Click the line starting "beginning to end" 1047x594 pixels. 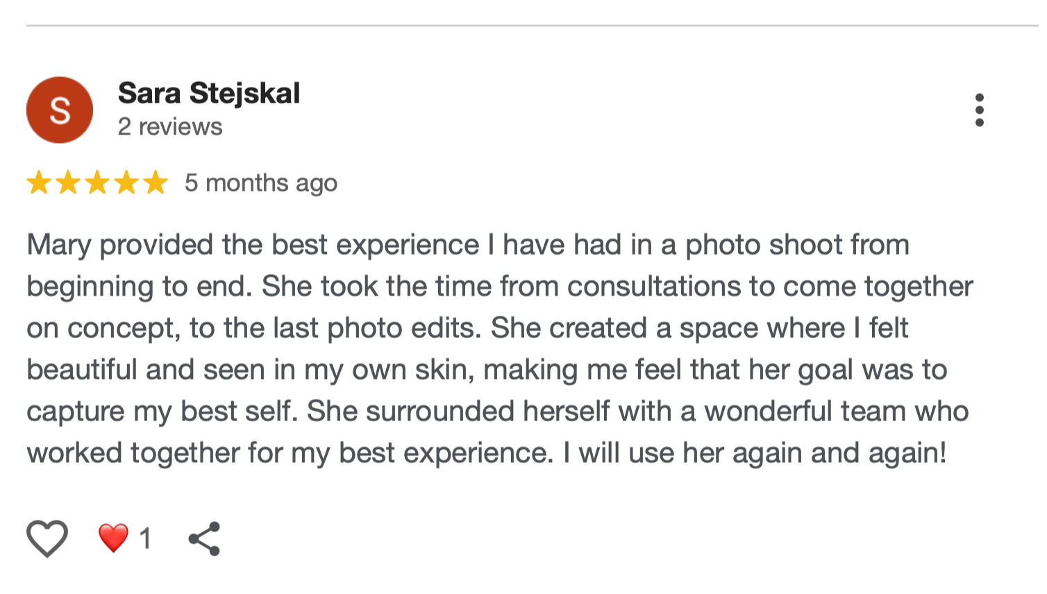[x=499, y=287]
